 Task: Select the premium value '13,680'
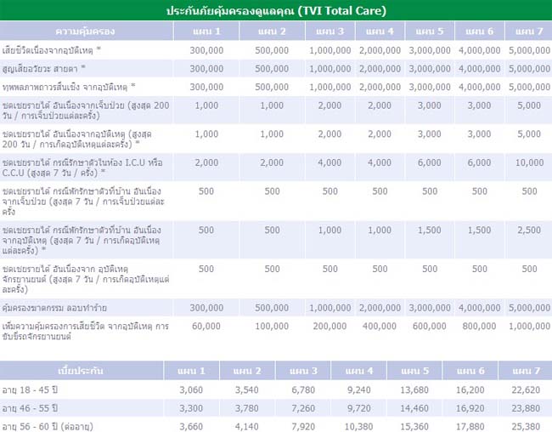tap(414, 390)
